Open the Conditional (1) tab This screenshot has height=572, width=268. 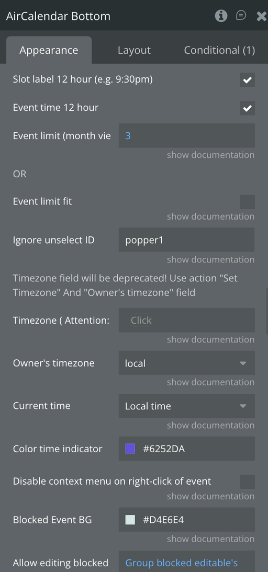tap(219, 50)
